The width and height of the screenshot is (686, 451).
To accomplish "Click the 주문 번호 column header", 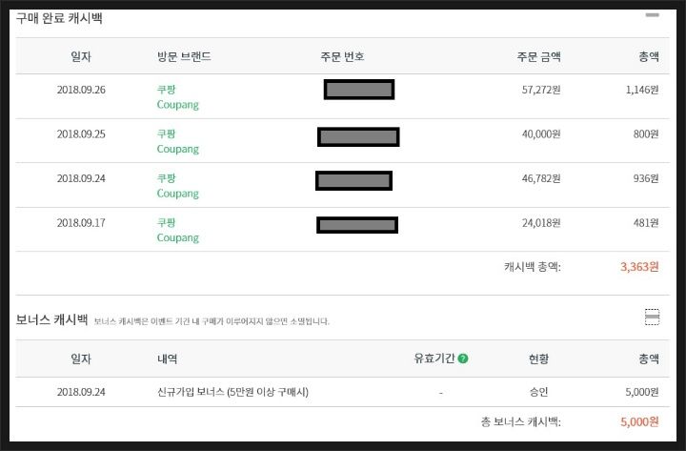I will (342, 56).
